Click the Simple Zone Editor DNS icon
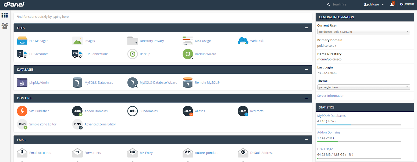 (22, 124)
